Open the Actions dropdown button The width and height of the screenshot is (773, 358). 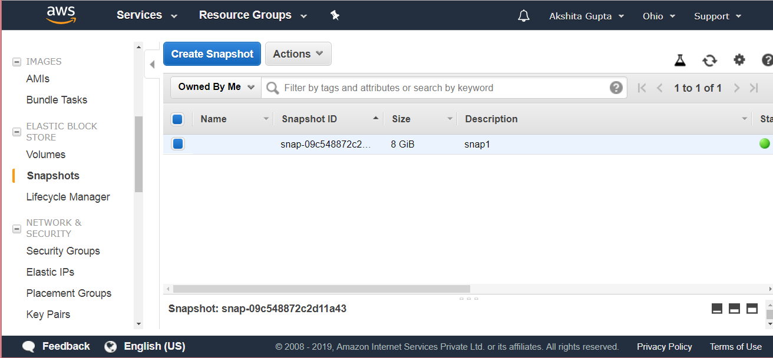click(298, 54)
